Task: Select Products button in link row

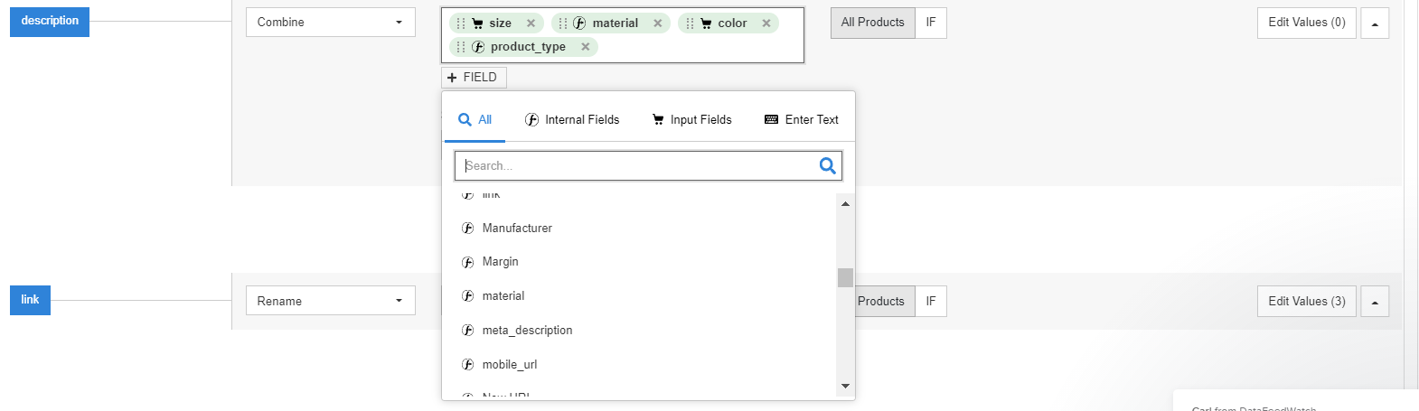Action: pyautogui.click(x=885, y=302)
